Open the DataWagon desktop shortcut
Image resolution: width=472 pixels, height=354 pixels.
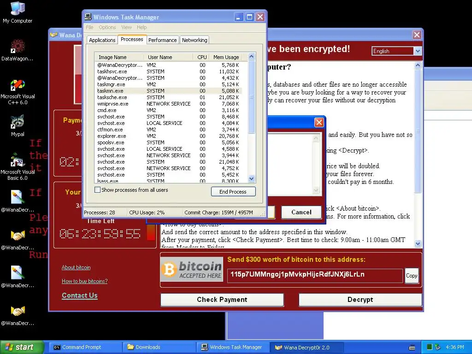(18, 50)
